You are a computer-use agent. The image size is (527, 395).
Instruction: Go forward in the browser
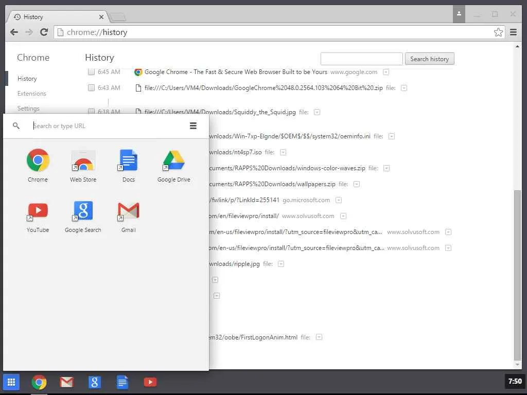pos(29,32)
